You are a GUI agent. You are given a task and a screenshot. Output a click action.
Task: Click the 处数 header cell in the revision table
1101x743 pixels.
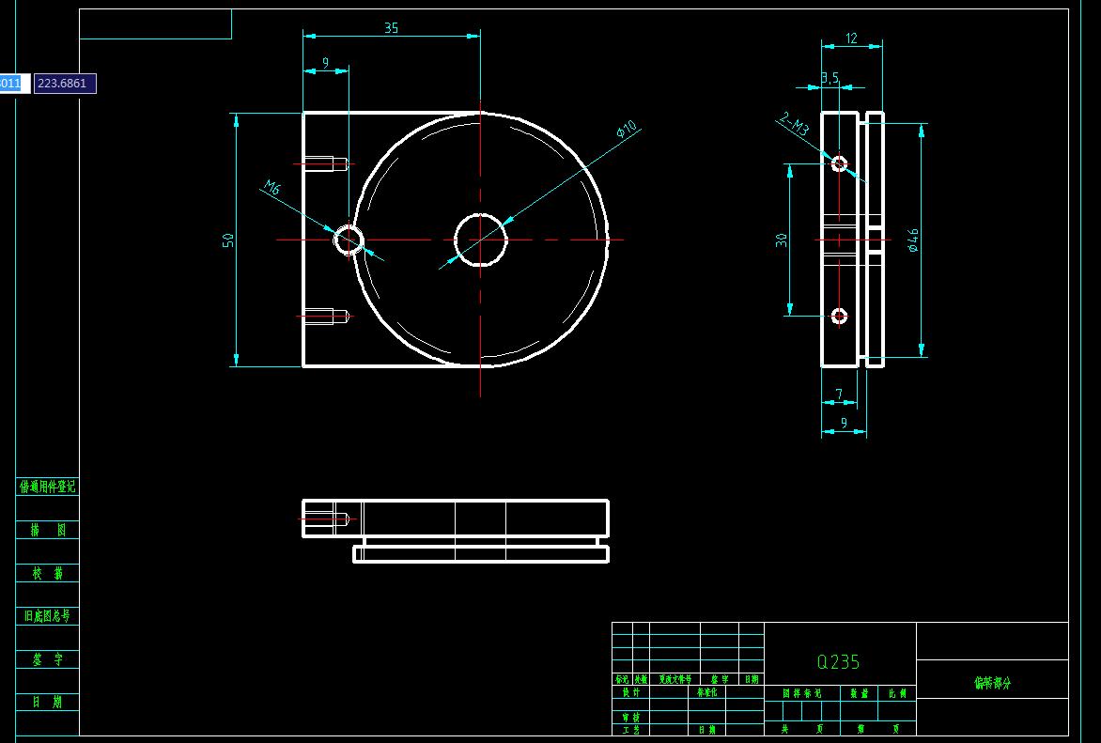641,679
